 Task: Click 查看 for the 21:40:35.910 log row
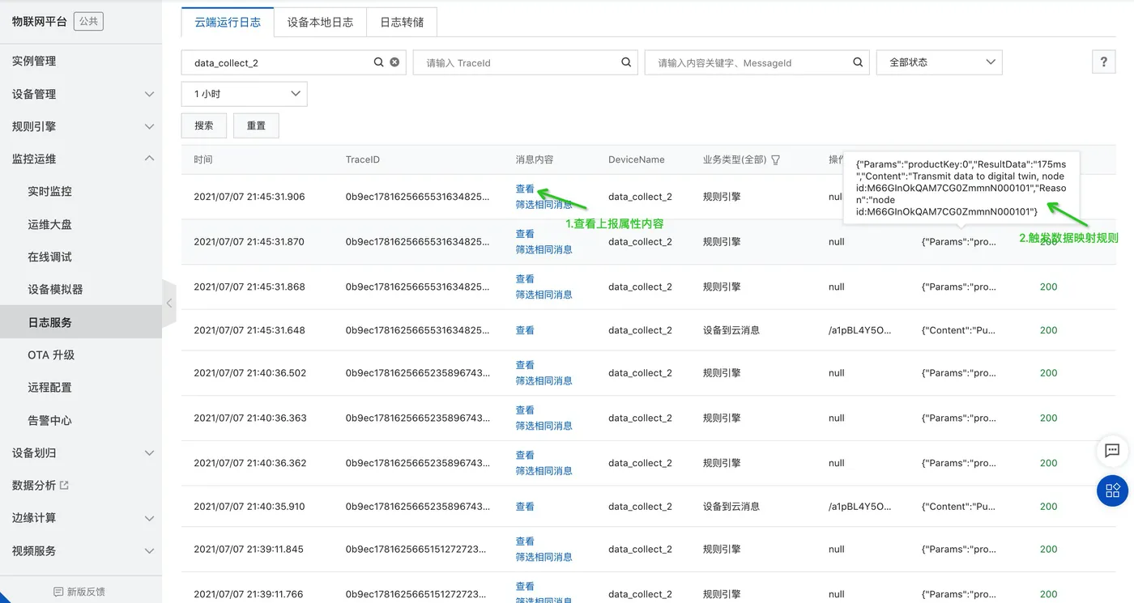525,507
